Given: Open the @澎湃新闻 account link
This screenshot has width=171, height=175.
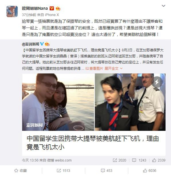Looking at the screenshot, I should (30, 44).
